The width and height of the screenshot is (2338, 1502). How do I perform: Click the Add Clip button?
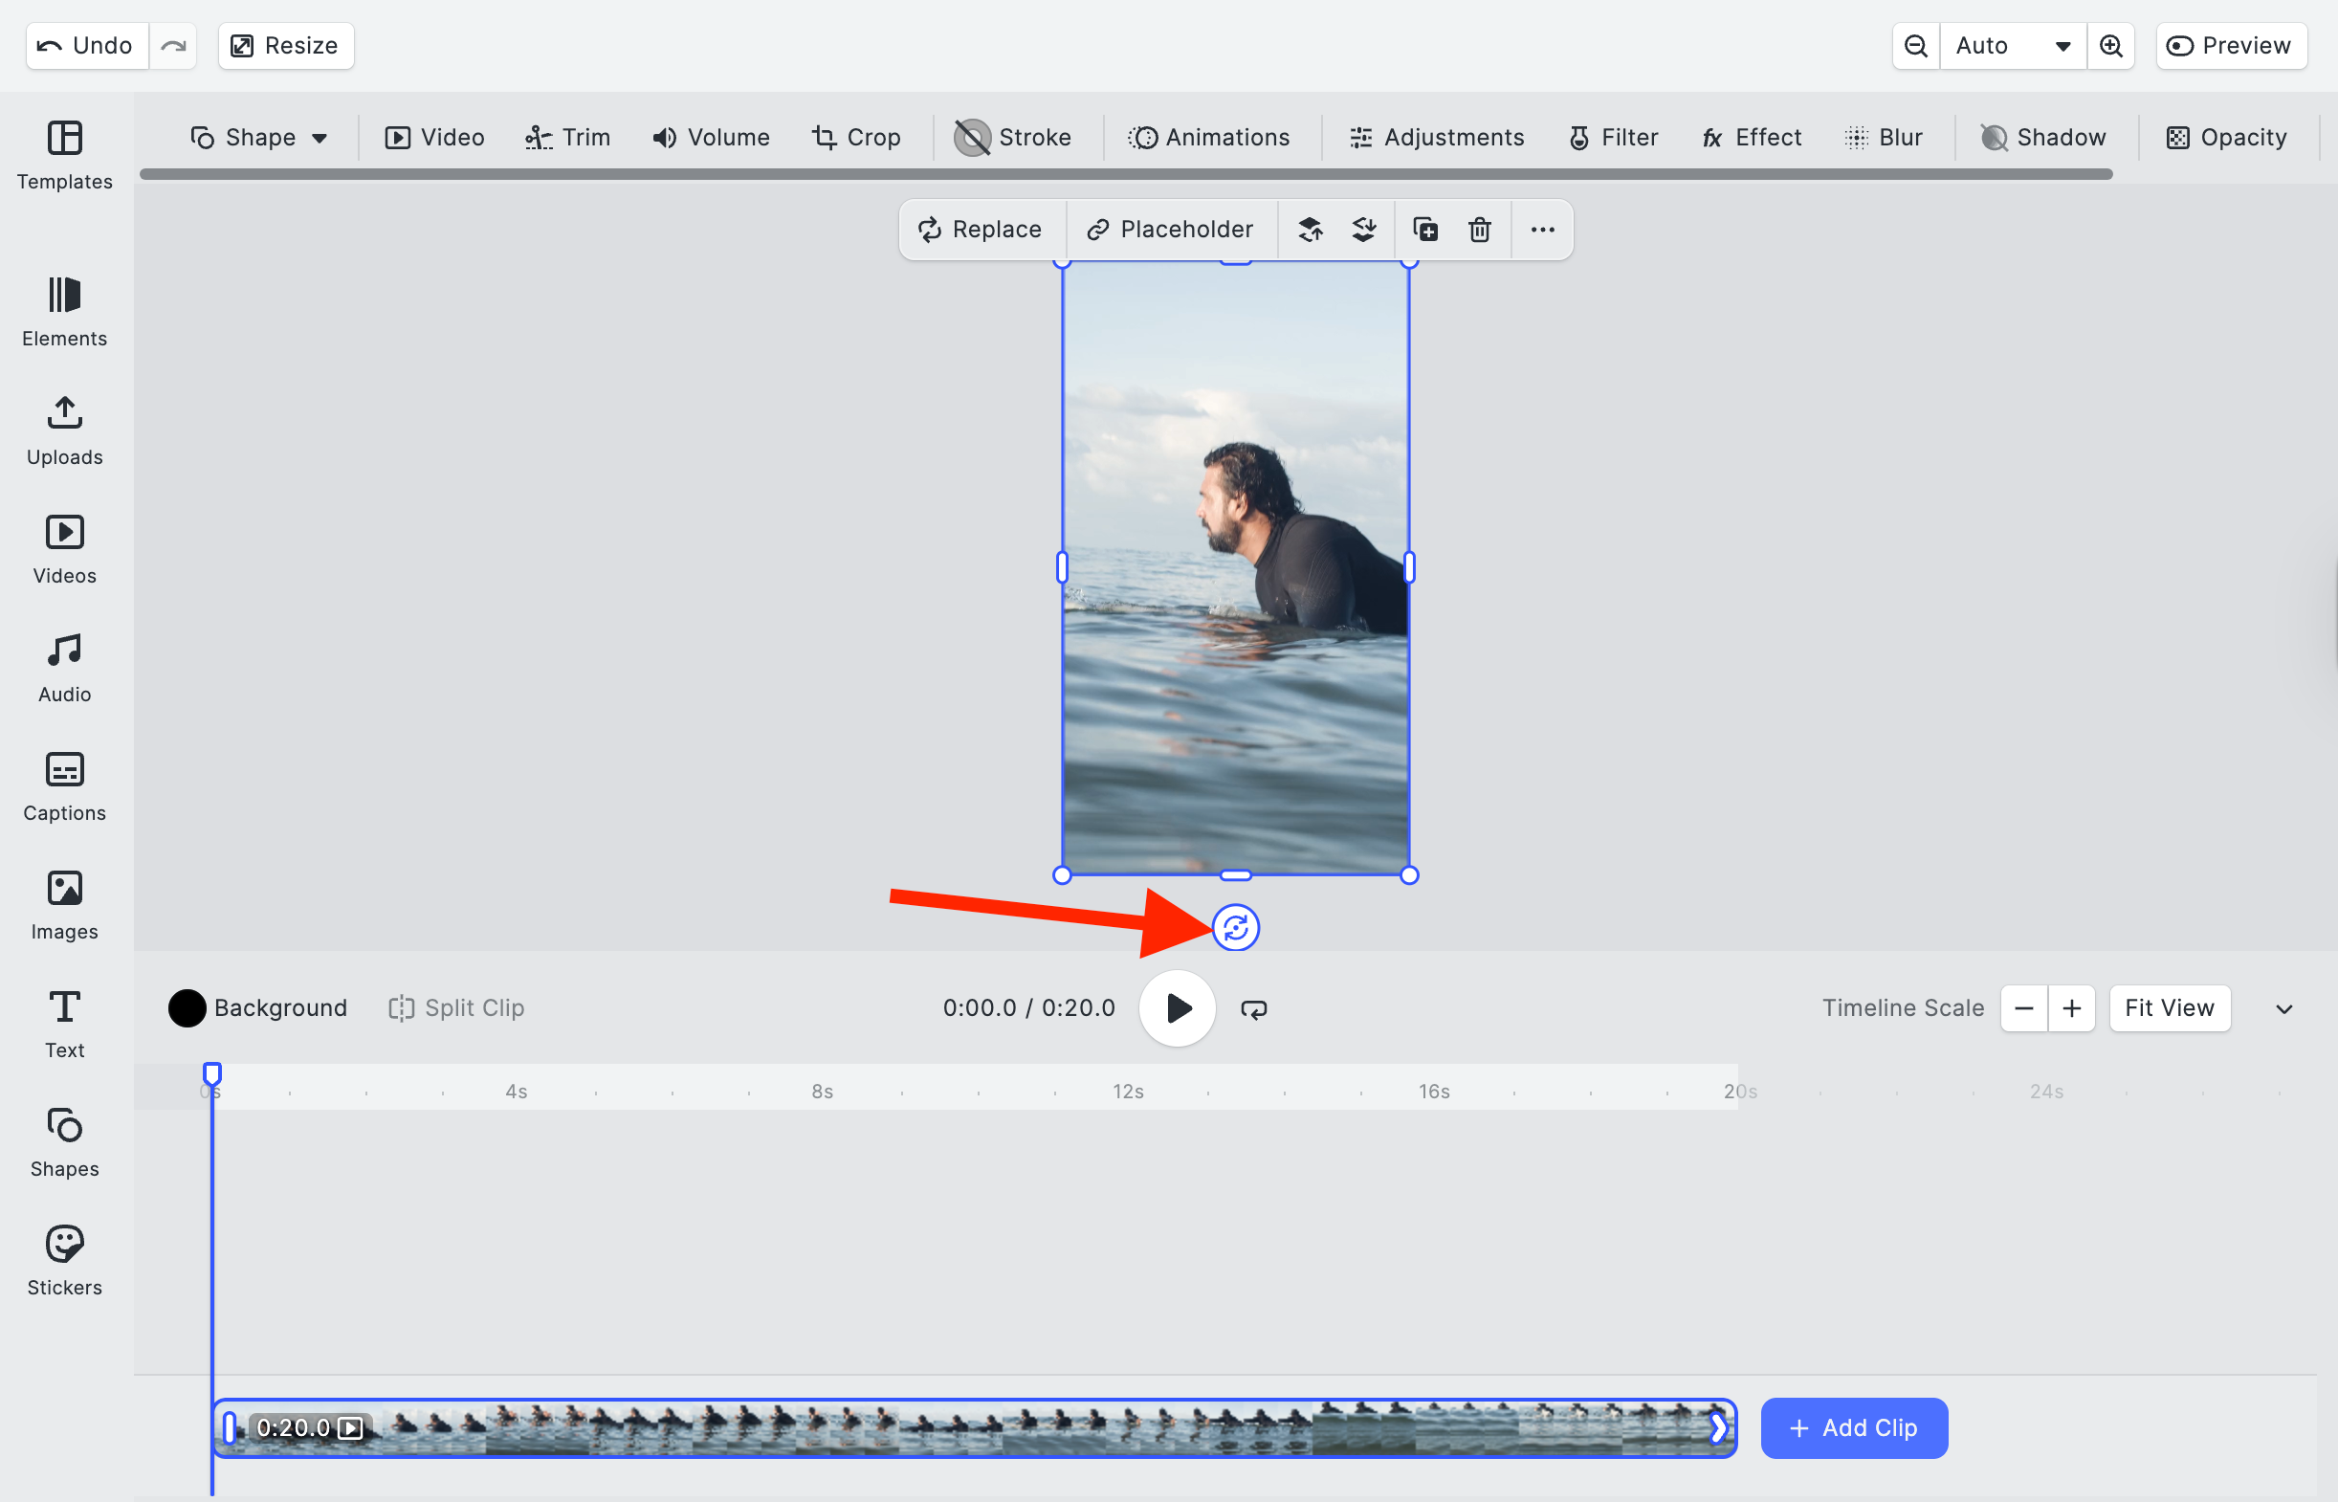pos(1853,1427)
